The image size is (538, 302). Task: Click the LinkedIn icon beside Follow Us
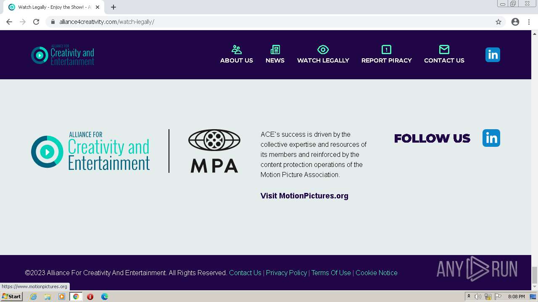tap(491, 138)
